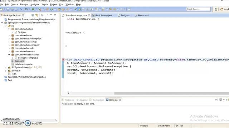Expand the com.infotech.model package

[9, 48]
